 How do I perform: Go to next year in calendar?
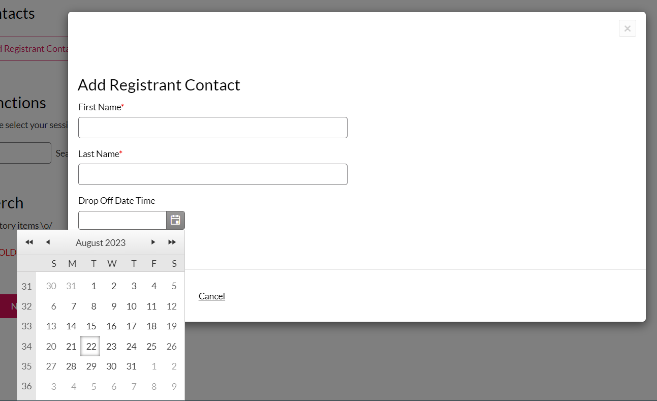(x=172, y=242)
